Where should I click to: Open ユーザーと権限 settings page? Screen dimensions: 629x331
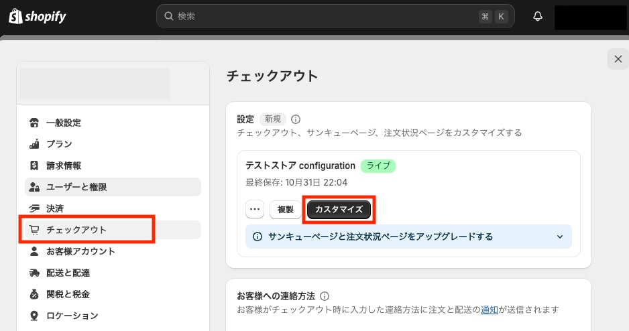(x=76, y=187)
